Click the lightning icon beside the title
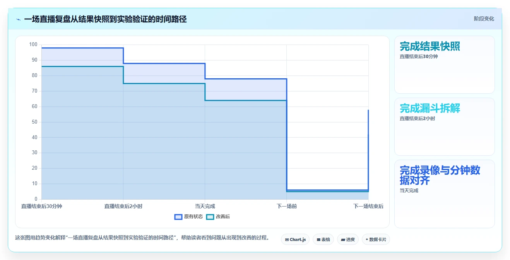 click(x=18, y=19)
